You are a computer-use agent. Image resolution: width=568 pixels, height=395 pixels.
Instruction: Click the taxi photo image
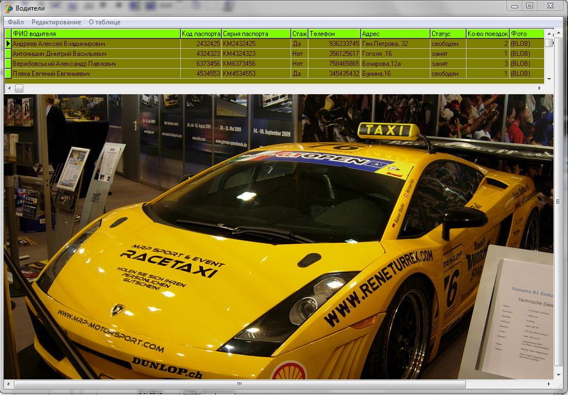278,237
